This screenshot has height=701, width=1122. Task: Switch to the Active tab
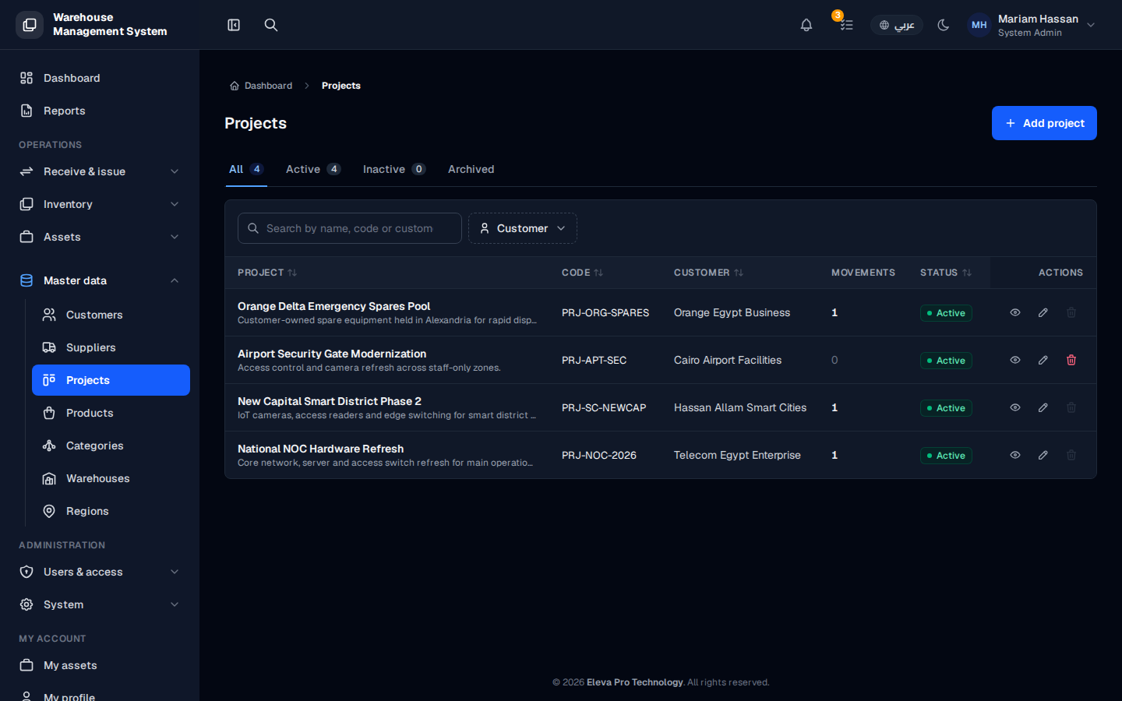313,169
